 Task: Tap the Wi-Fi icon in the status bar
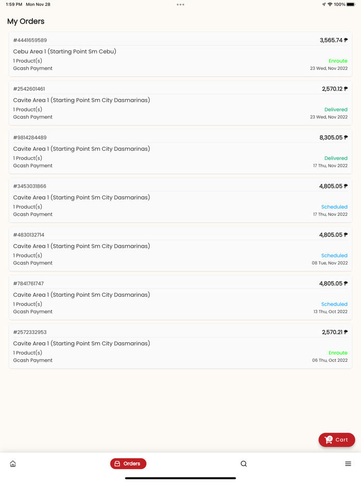pos(330,4)
